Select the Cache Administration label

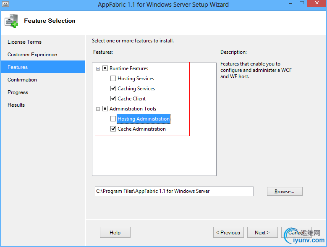coord(141,129)
